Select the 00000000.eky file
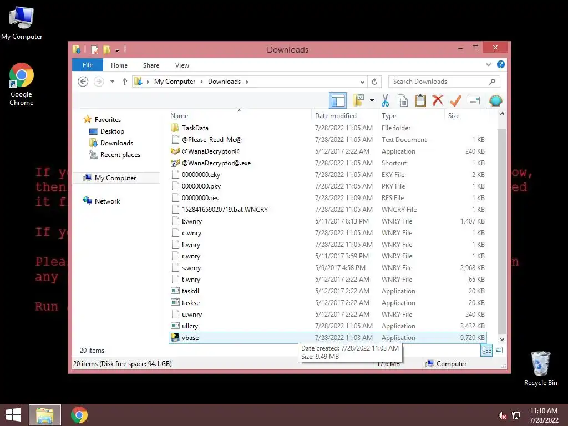The height and width of the screenshot is (426, 568). 328,175
